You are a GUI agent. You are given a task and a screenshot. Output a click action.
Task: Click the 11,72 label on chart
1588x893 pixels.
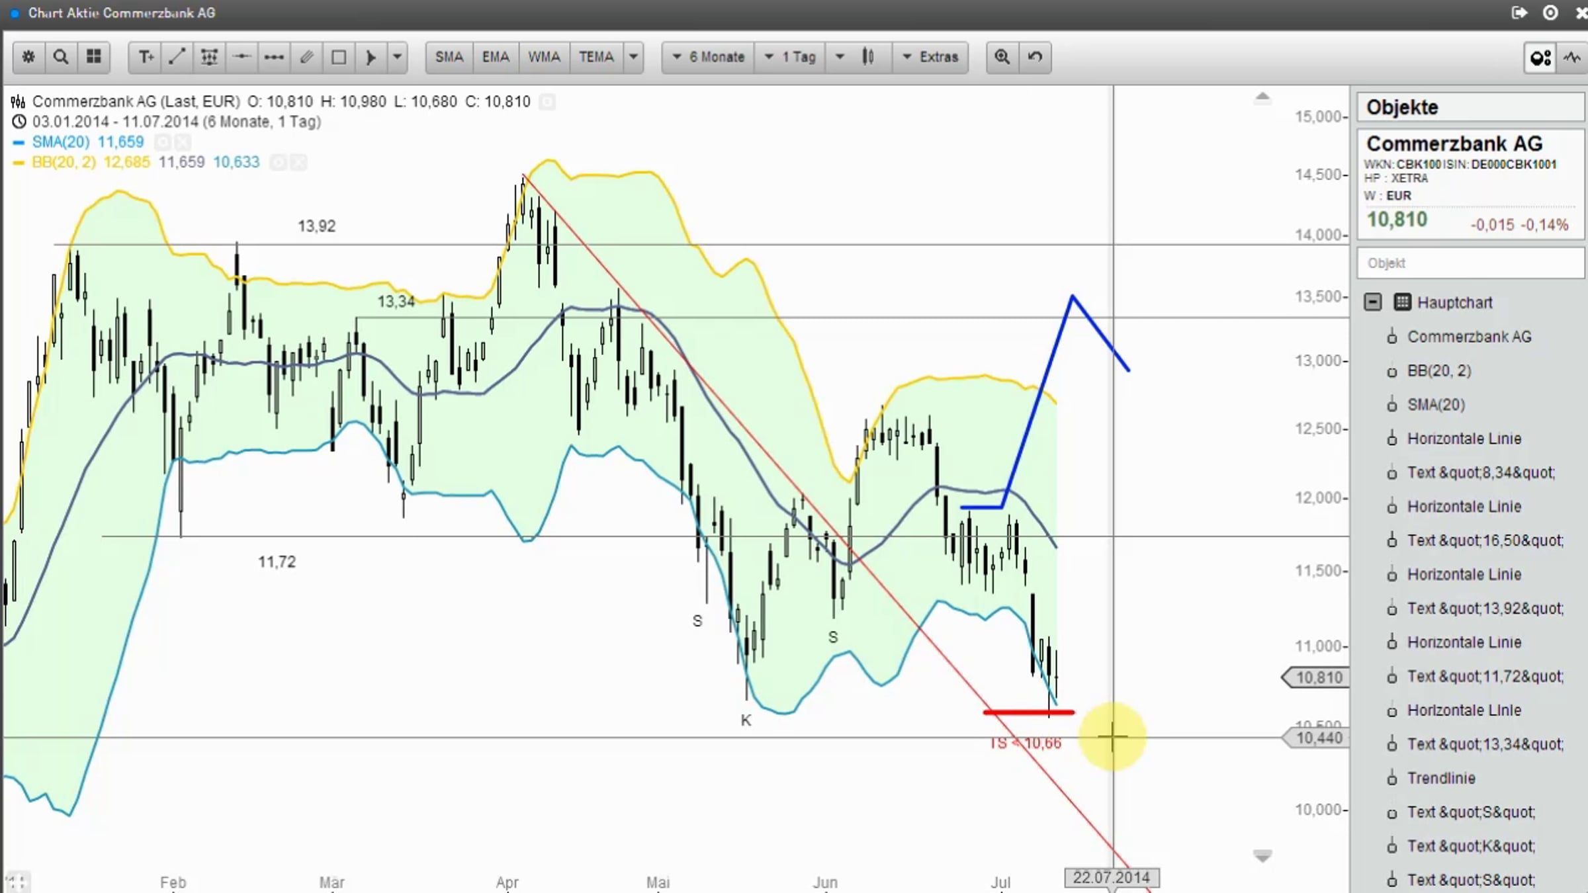[x=277, y=562]
